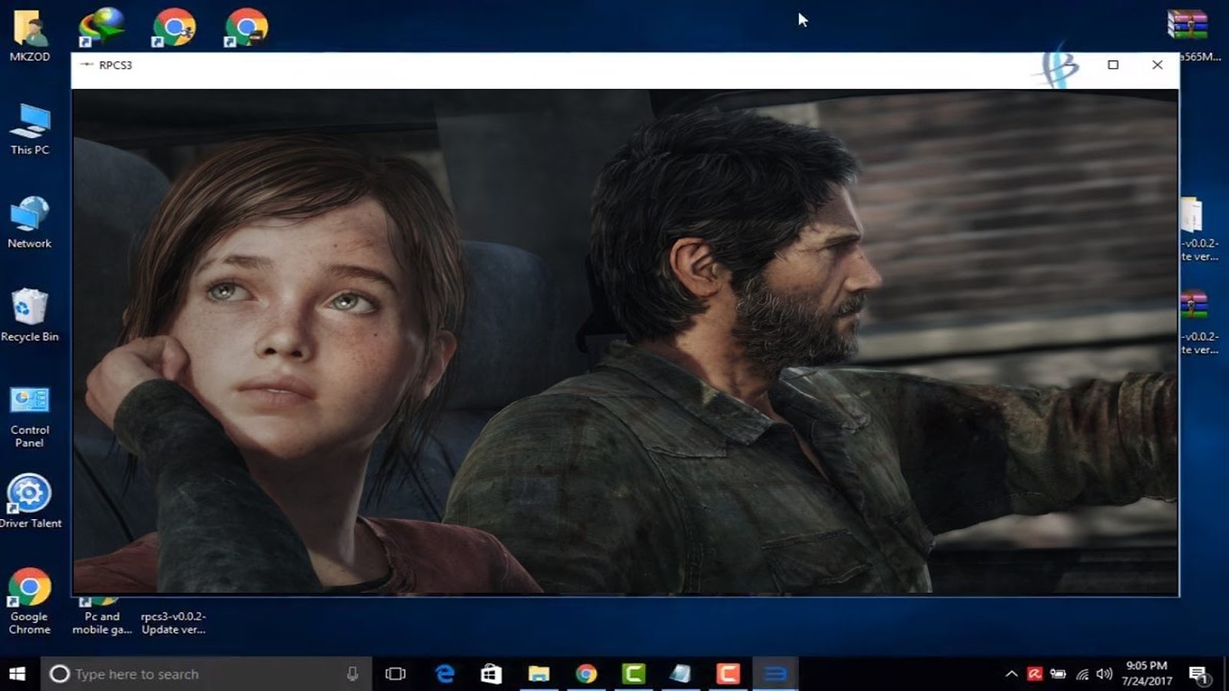
Task: Open the volume control tray icon
Action: (x=1105, y=674)
